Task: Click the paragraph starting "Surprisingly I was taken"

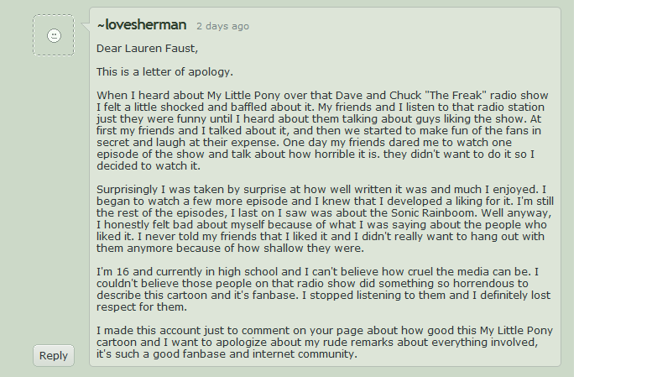Action: pos(324,219)
